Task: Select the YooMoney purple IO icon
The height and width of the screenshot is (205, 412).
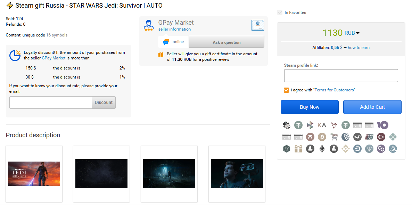Action: point(382,125)
